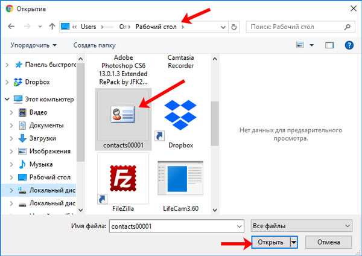Select the LifeCam3.60 thumbnail
The width and height of the screenshot is (362, 256).
tap(180, 178)
